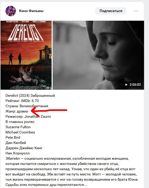The image size is (149, 188).
Task: Click the name Дин Килбей
Action: coord(16,143)
